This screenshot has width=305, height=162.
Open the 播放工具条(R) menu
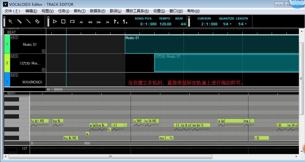(137, 11)
